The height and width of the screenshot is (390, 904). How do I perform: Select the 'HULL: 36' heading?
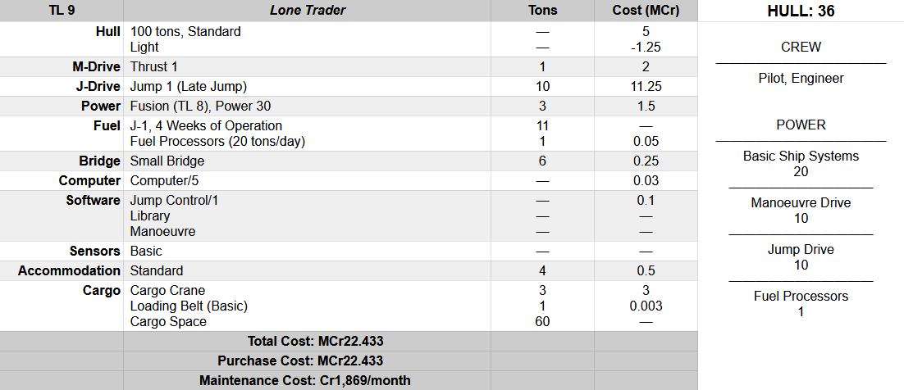click(801, 11)
